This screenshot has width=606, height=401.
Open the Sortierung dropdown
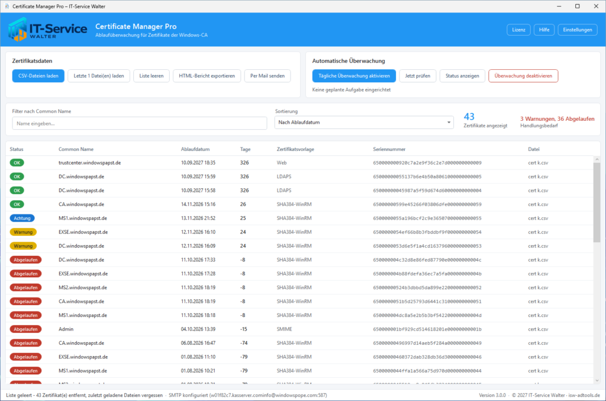point(364,123)
